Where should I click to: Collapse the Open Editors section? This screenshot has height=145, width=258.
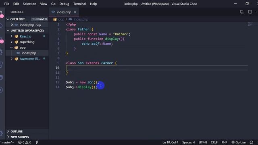[8, 19]
